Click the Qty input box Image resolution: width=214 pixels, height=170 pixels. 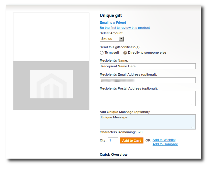113,140
